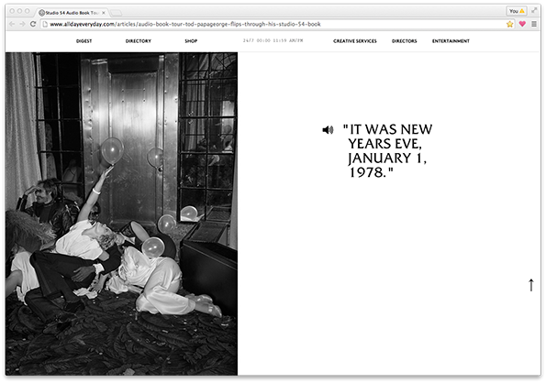Click the 'IT WAS NEW YEARS EVE' quote

(x=387, y=150)
